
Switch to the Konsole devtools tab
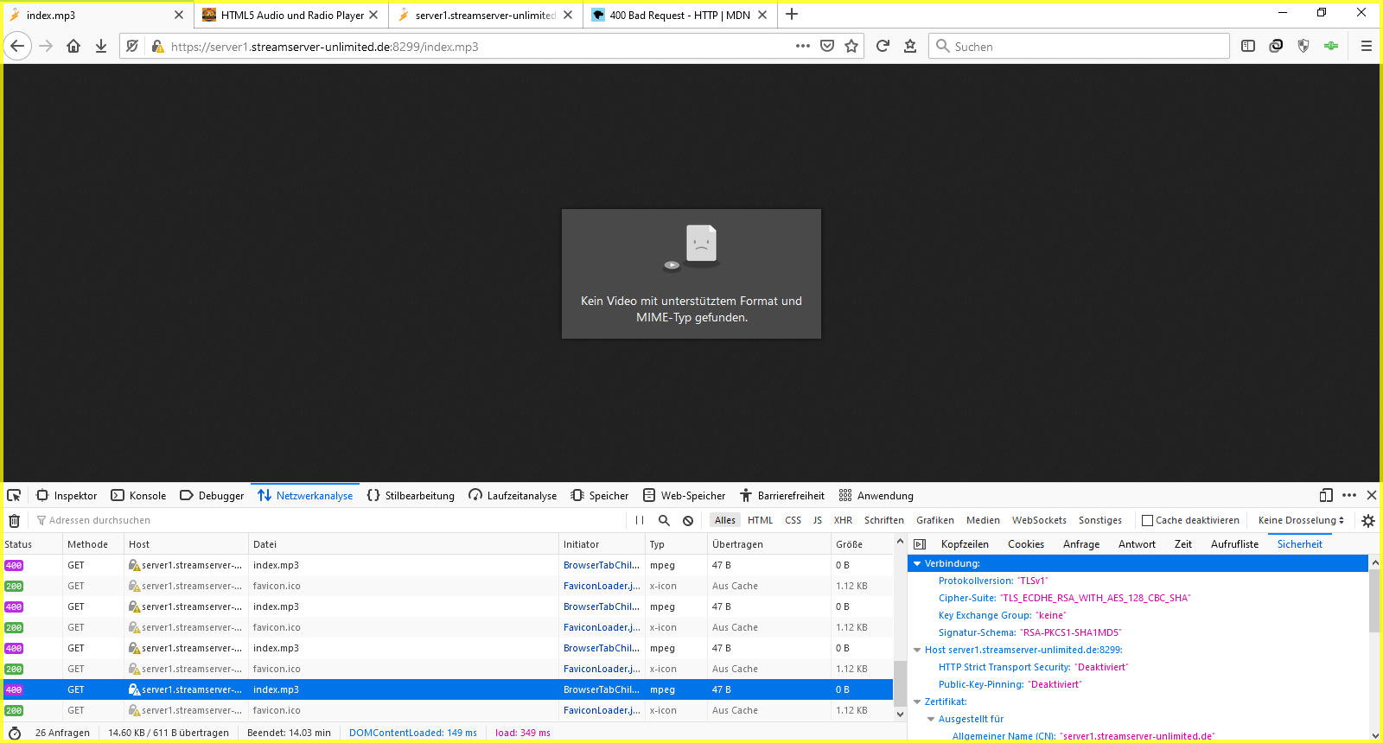[x=139, y=496]
